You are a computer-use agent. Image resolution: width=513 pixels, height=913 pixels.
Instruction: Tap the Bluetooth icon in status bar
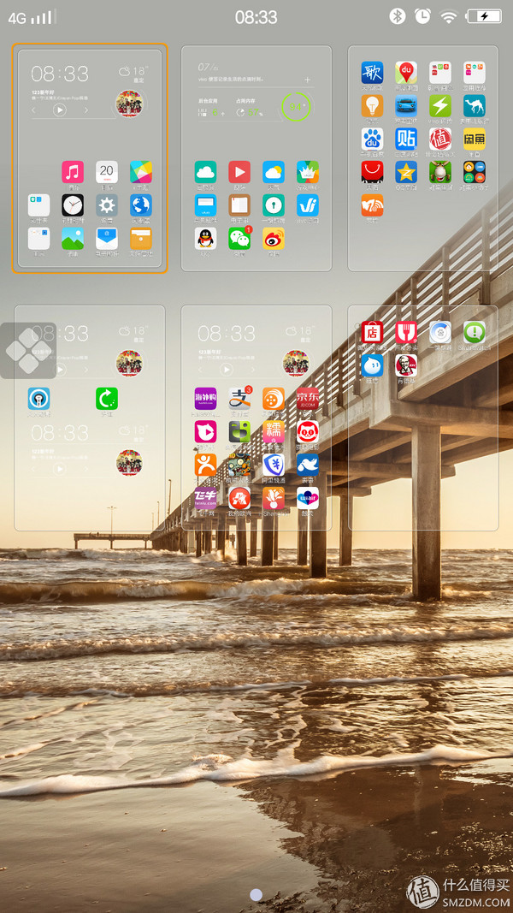coord(397,16)
